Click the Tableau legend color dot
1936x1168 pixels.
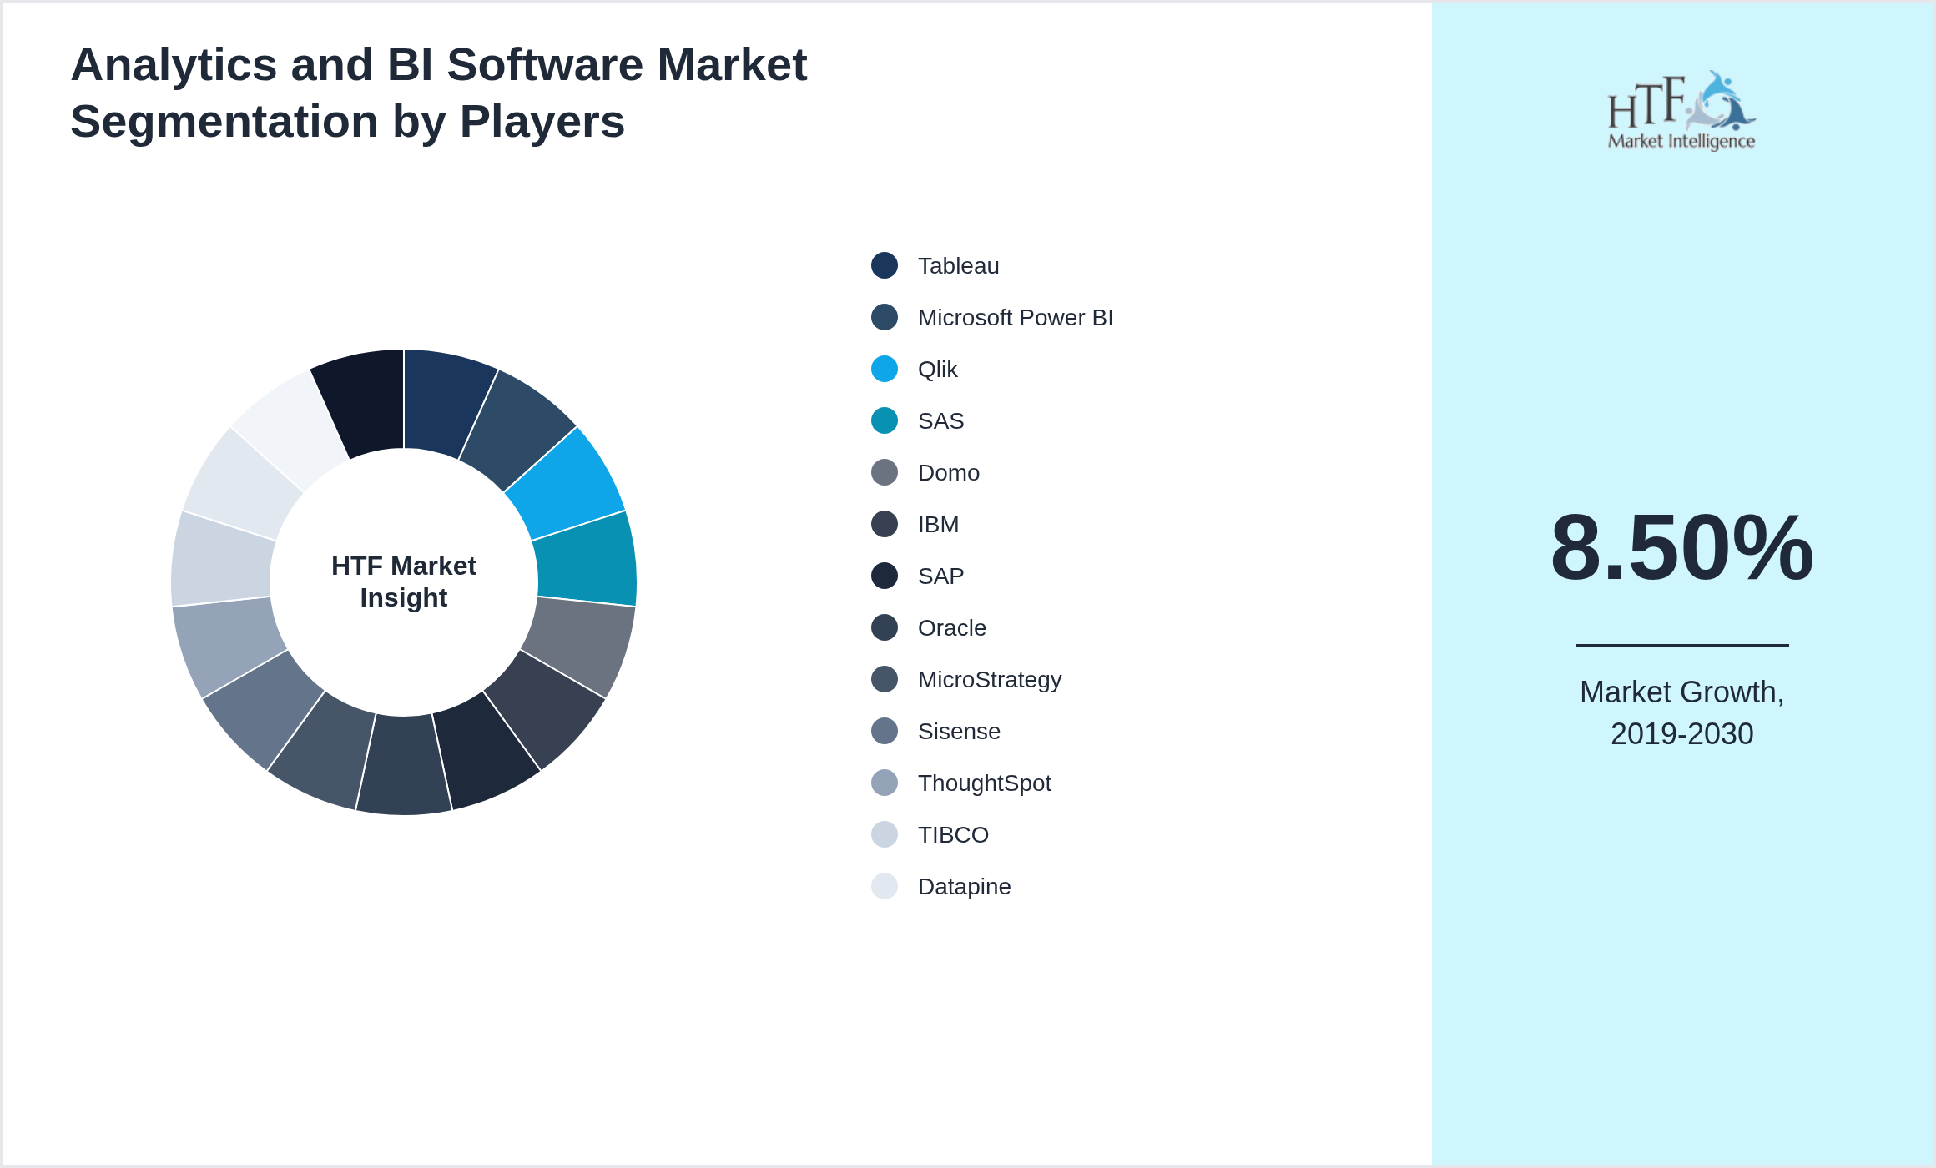885,265
